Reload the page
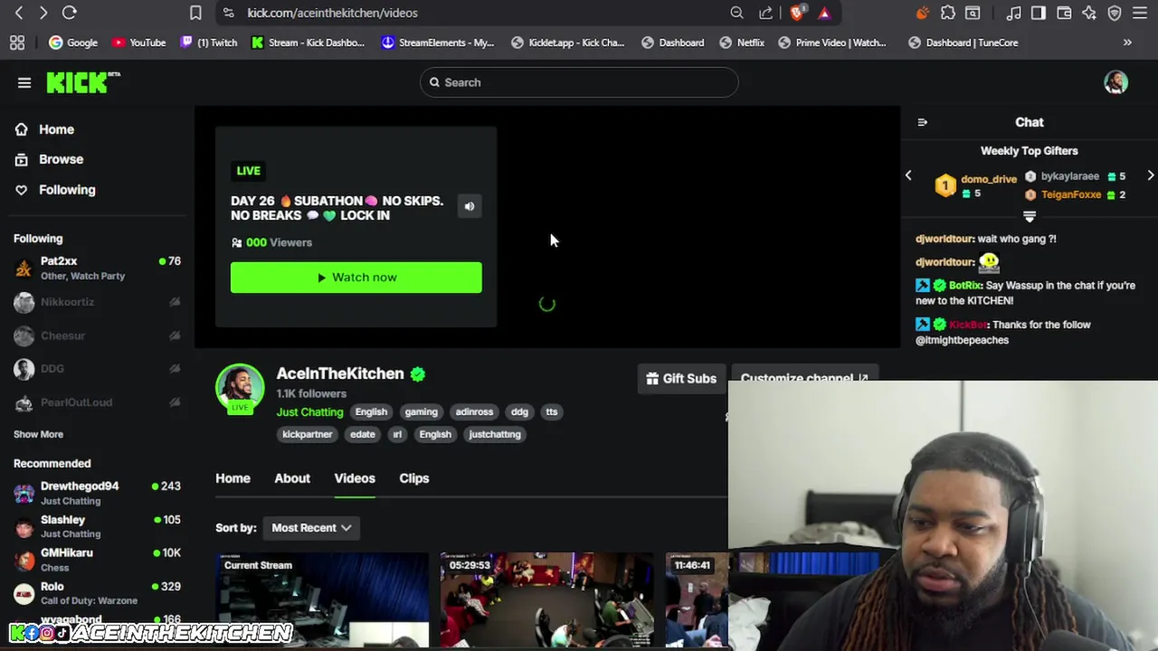This screenshot has height=651, width=1158. (70, 13)
